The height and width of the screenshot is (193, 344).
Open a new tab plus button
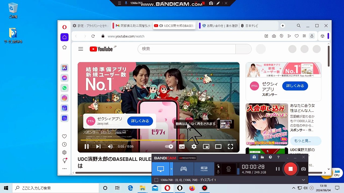283,26
